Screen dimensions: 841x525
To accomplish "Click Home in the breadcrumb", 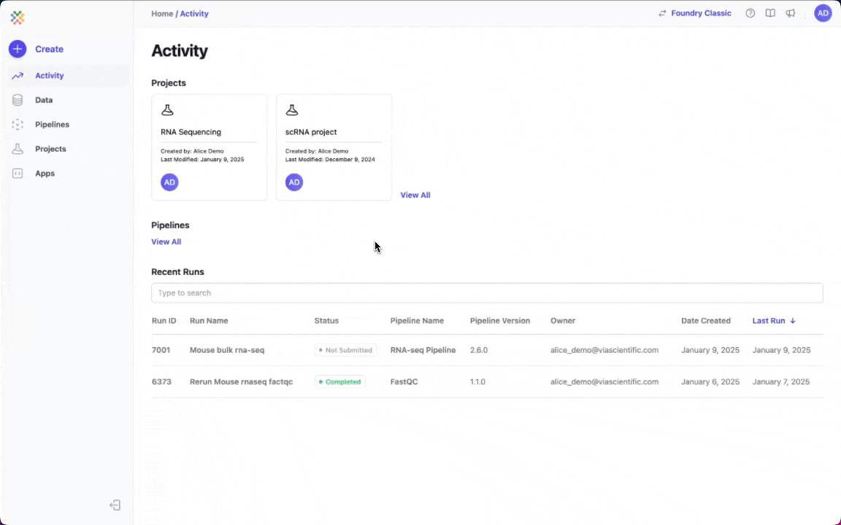I will tap(161, 14).
